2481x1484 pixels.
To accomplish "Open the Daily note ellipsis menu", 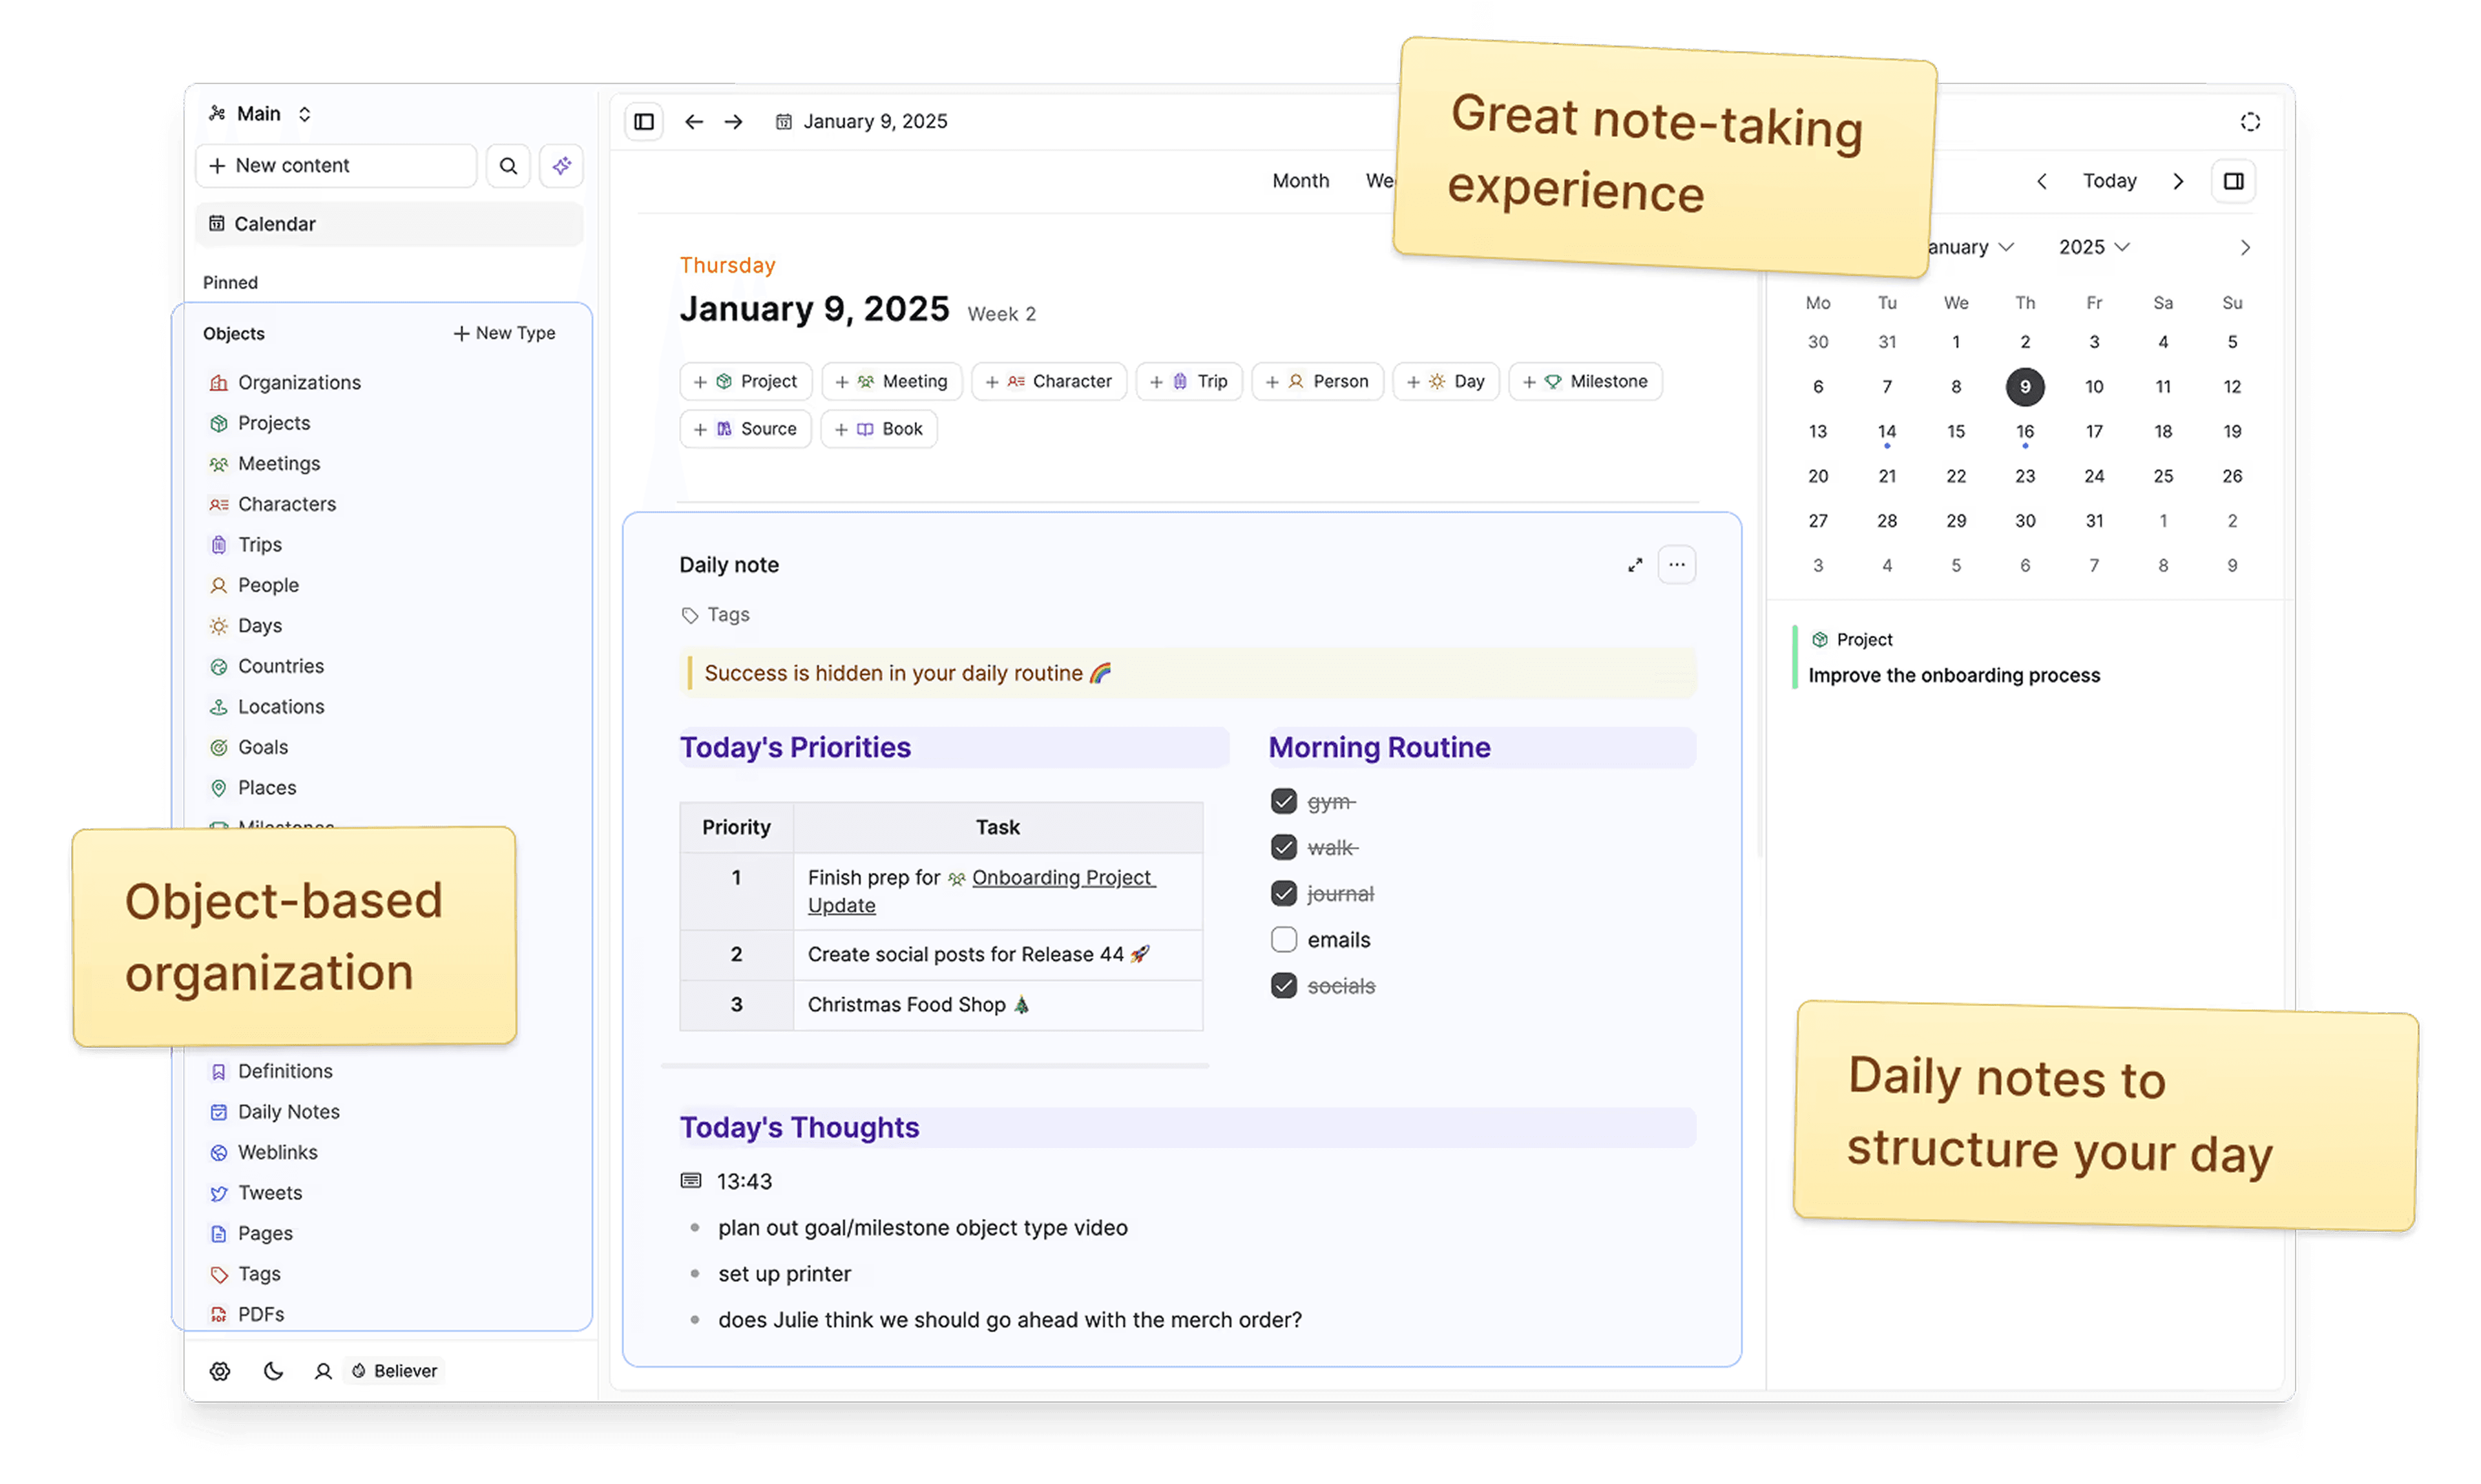I will (1677, 564).
